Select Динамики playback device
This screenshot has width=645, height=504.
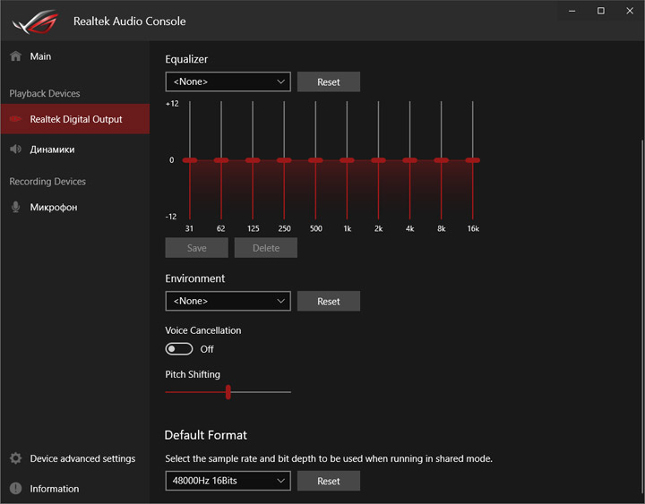pyautogui.click(x=75, y=149)
